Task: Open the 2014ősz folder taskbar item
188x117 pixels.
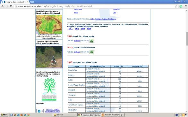Action: coord(65,115)
